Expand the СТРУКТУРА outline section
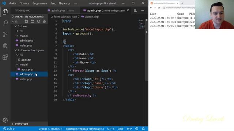 29,124
